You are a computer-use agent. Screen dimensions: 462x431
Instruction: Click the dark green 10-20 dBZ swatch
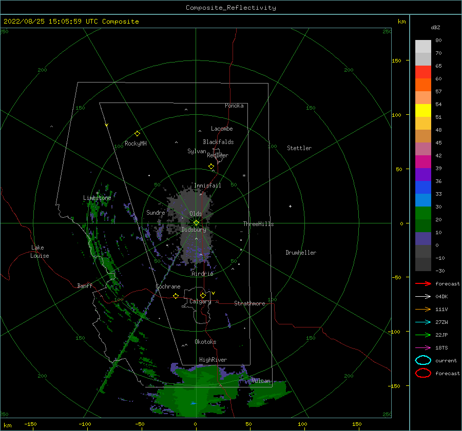[x=423, y=226]
